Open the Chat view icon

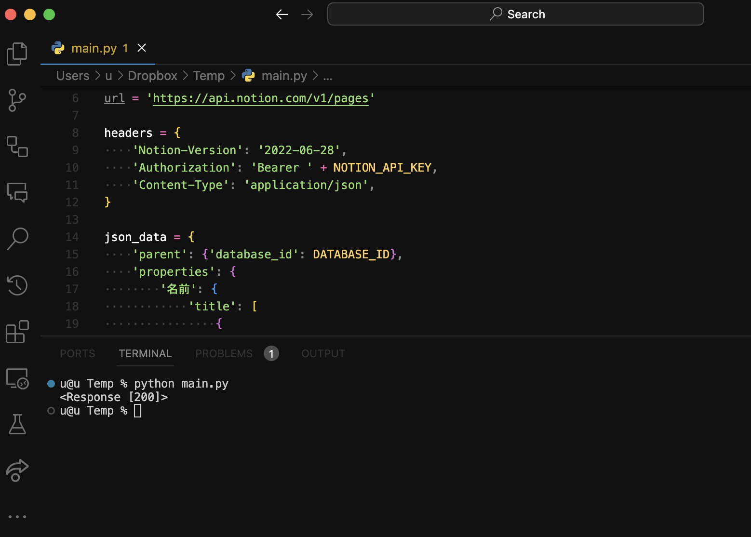17,192
